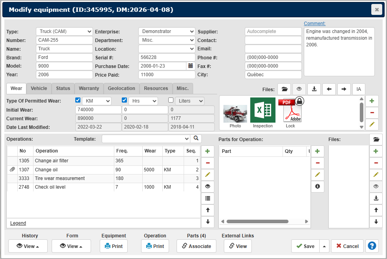Select the Photo truck thumbnail
Viewport: 387px width, 259px height.
(x=235, y=114)
